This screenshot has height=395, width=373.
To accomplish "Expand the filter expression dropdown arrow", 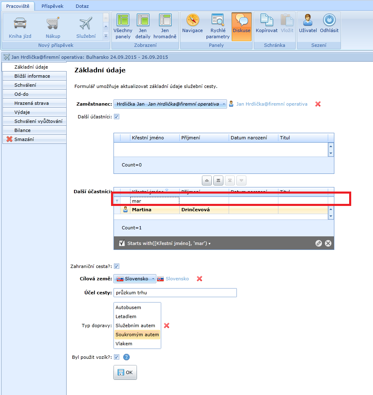I will click(x=210, y=244).
